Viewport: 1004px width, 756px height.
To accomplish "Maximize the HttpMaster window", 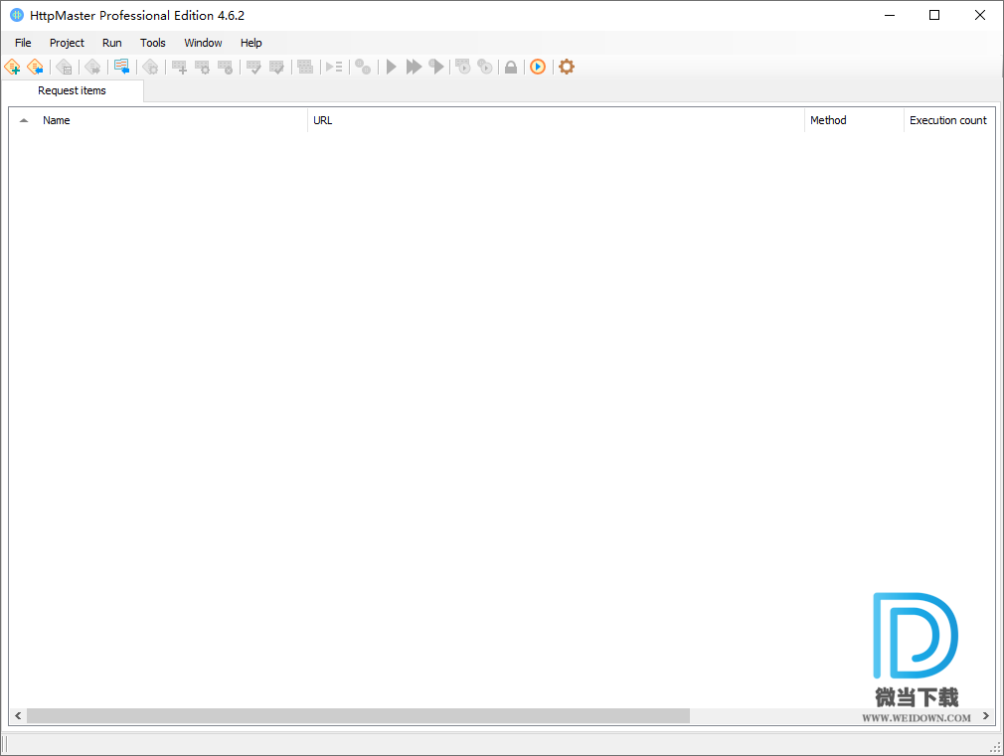I will coord(934,15).
